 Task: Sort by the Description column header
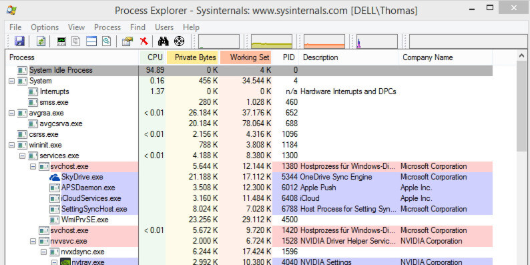point(349,57)
